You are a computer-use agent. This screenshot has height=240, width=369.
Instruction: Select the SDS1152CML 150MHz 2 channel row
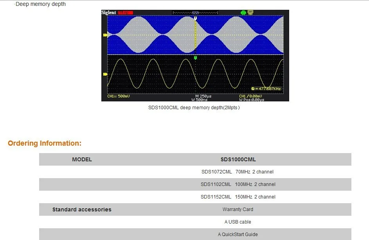195,197
